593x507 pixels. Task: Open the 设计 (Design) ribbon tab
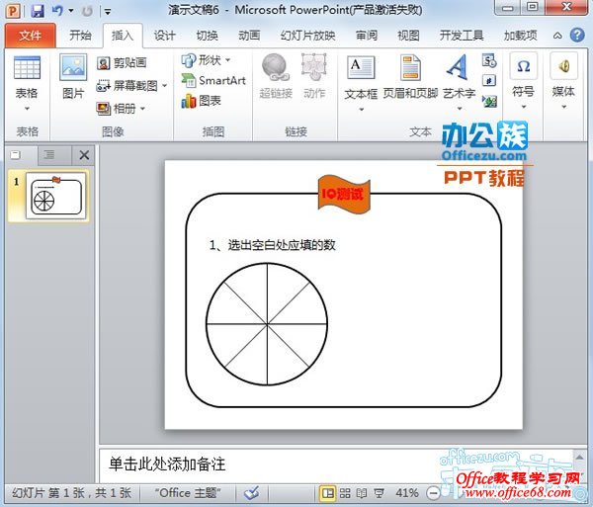click(x=165, y=36)
